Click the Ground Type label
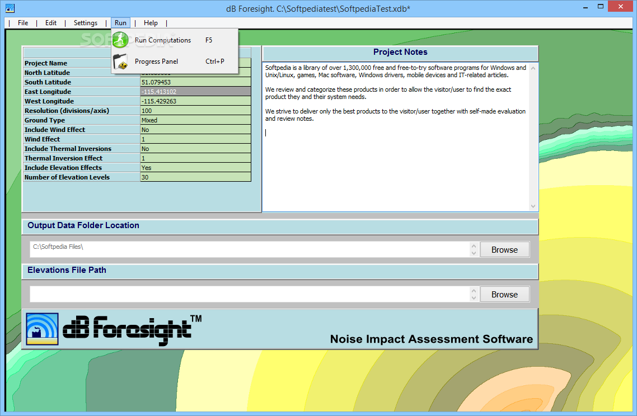637x416 pixels. (x=45, y=120)
